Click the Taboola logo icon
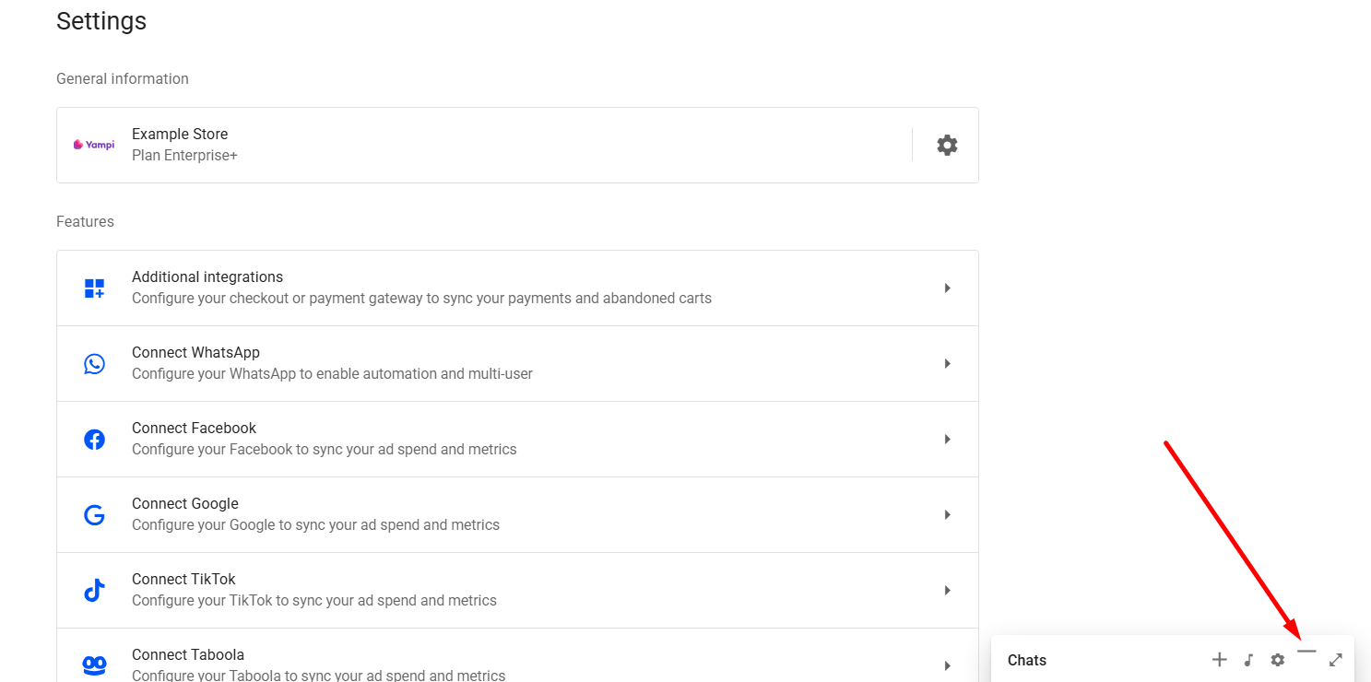Viewport: 1371px width, 682px height. 94,664
